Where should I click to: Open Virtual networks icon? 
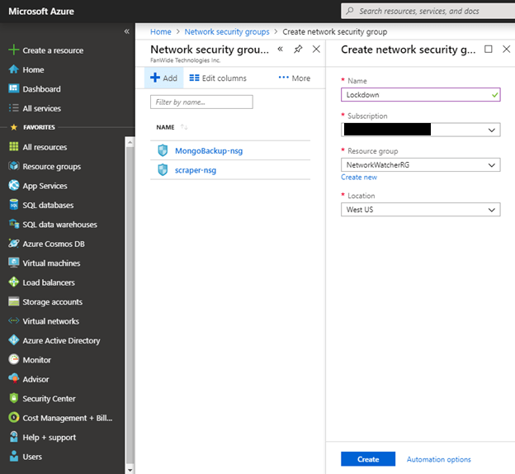[x=14, y=320]
